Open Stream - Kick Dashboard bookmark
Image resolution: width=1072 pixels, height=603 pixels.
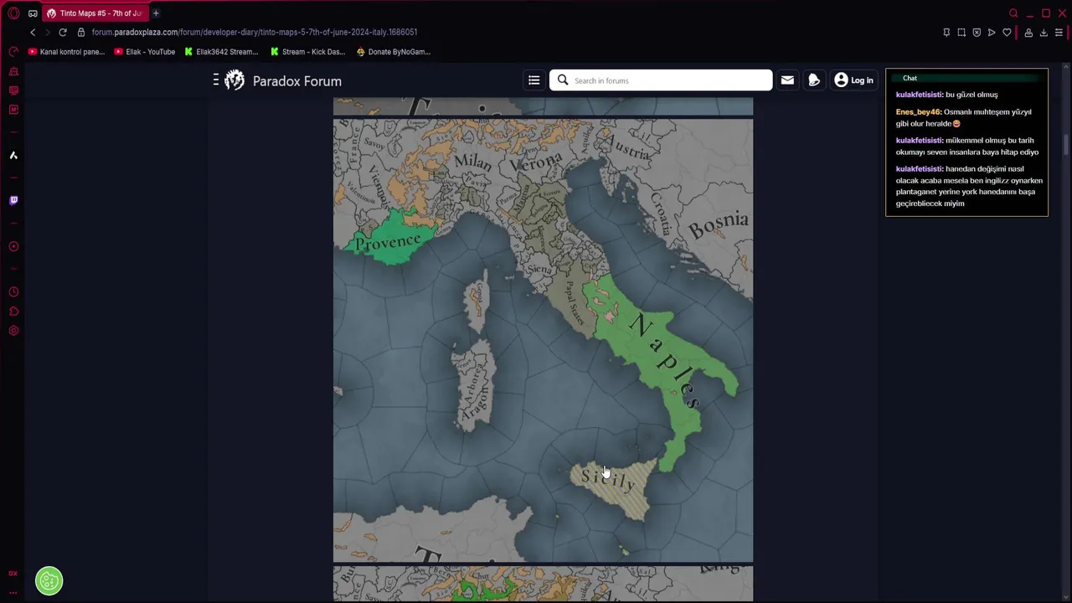(x=307, y=52)
